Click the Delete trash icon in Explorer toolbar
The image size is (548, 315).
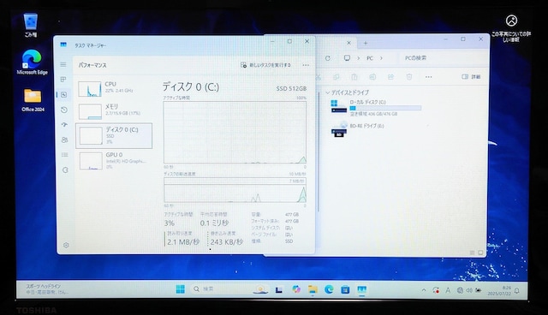(x=409, y=77)
